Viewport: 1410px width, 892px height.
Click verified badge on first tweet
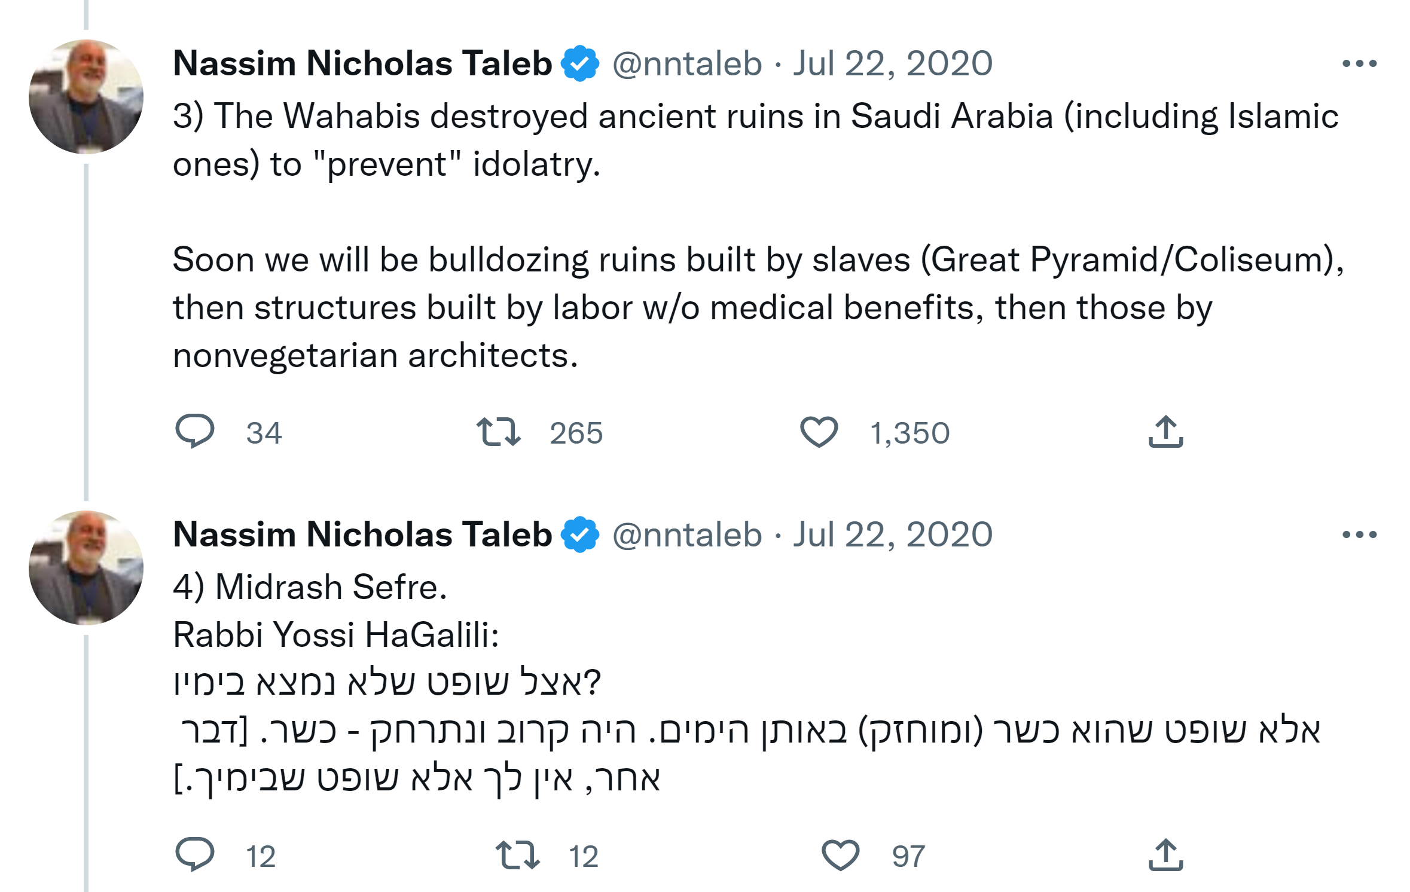579,63
